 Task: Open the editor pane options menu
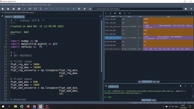100,16
